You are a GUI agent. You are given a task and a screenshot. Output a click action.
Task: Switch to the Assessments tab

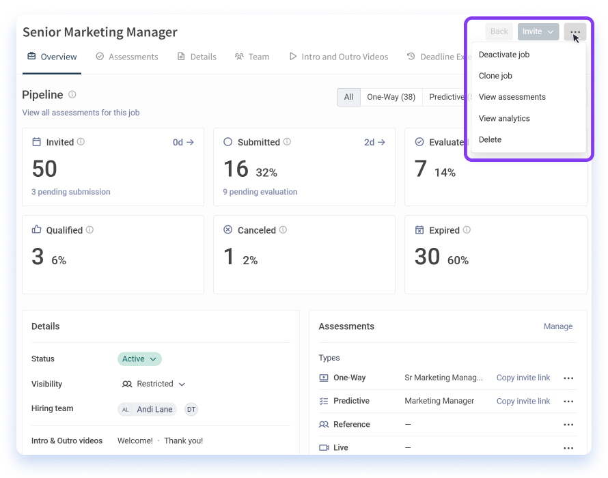(x=127, y=57)
